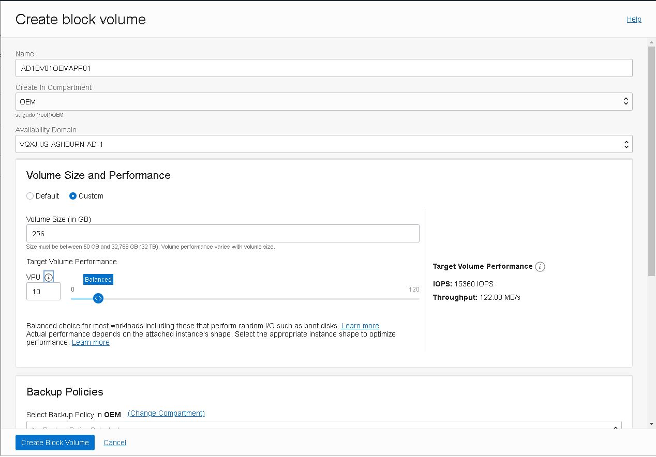Click the Volume Size input field

click(x=222, y=234)
